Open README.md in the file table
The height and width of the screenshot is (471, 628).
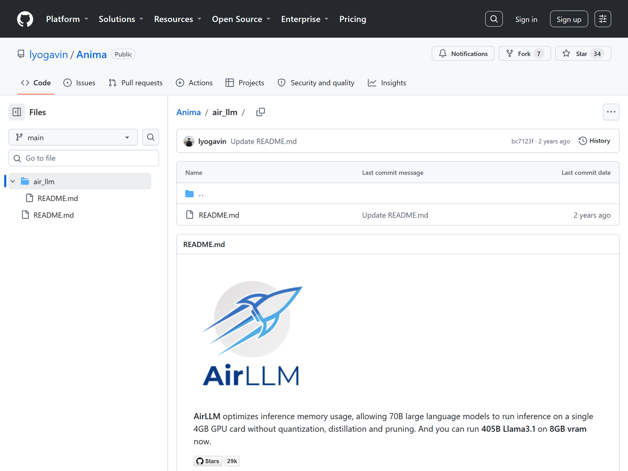click(x=219, y=215)
